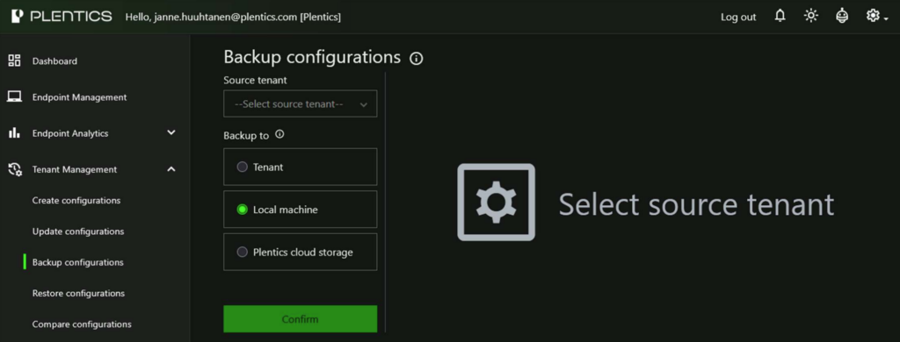Click the Endpoint Management laptop icon

14,96
